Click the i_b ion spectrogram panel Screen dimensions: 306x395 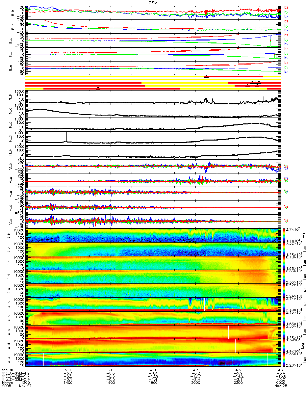153,235
